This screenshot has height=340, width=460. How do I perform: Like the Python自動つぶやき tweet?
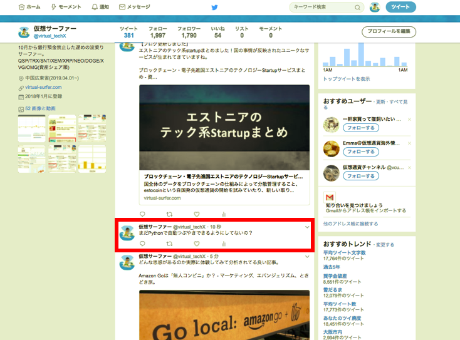197,244
